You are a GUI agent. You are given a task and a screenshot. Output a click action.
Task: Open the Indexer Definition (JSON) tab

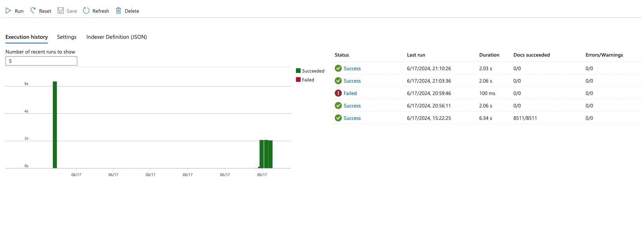(117, 37)
